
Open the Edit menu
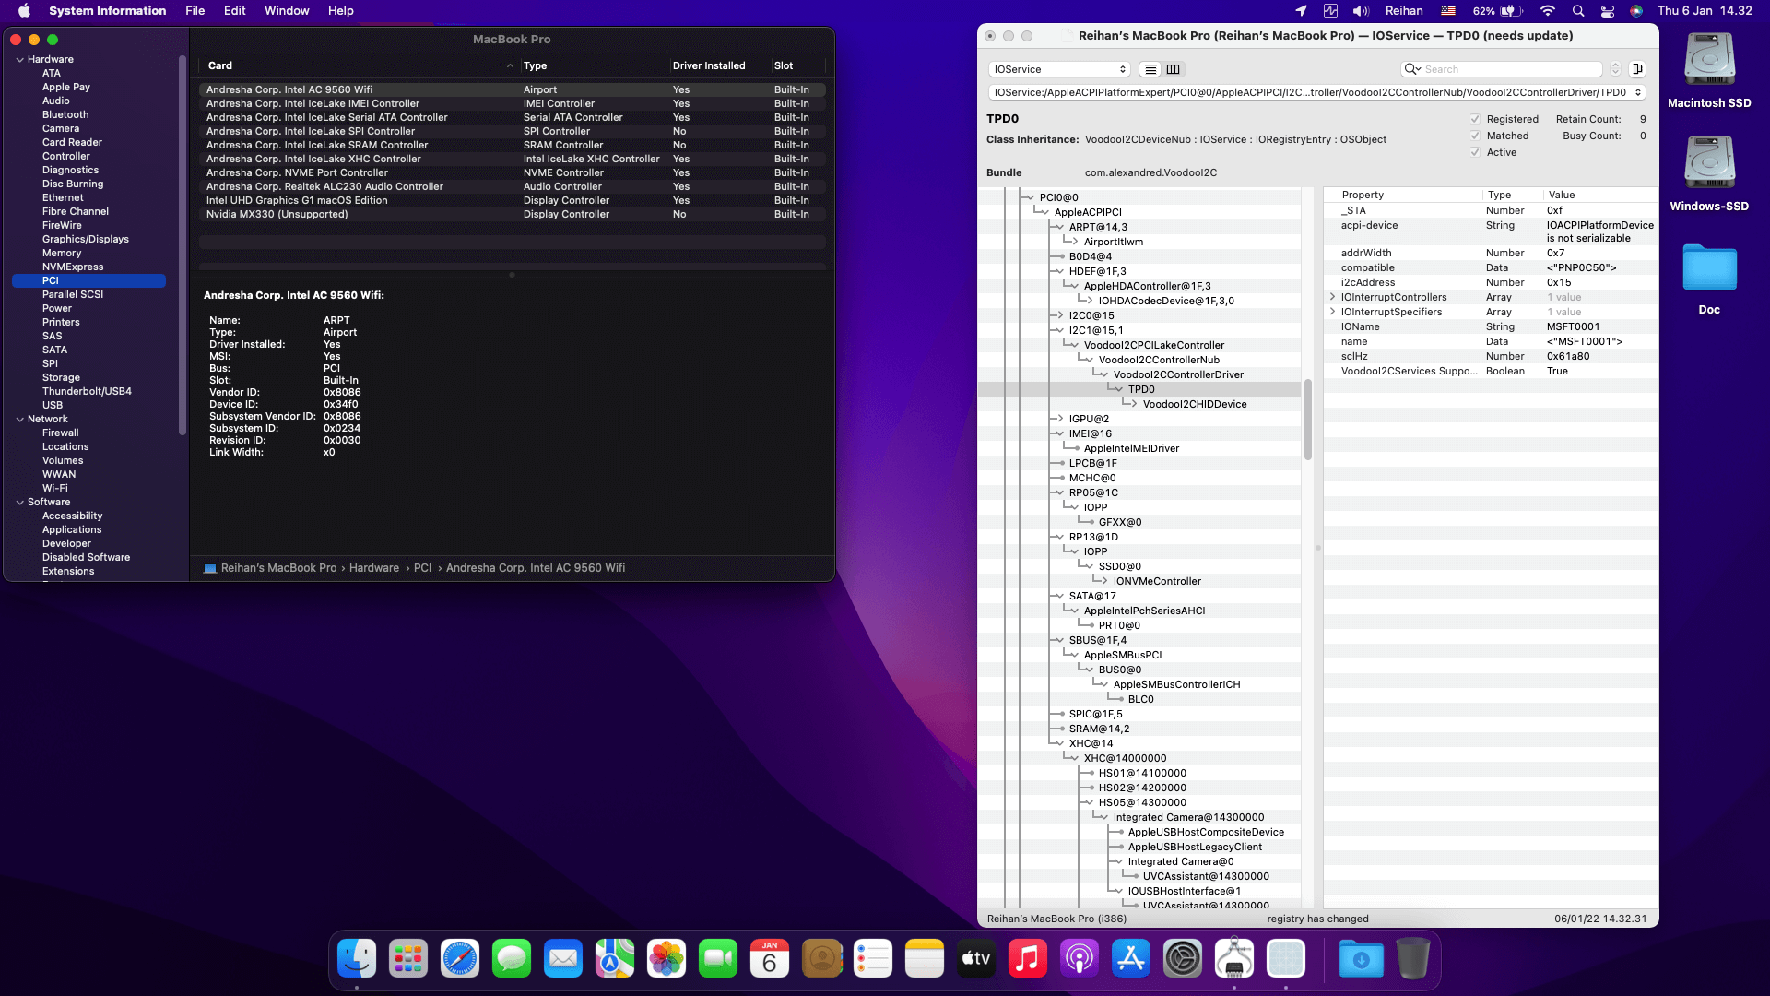pos(234,11)
